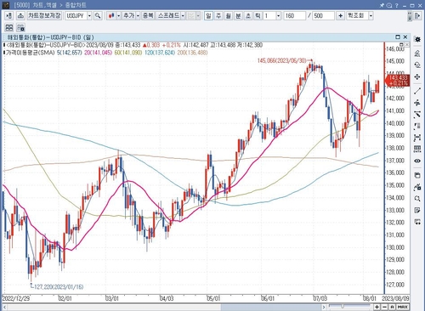Open the edit note icon in the sidebar
The image size is (425, 311).
(x=417, y=210)
